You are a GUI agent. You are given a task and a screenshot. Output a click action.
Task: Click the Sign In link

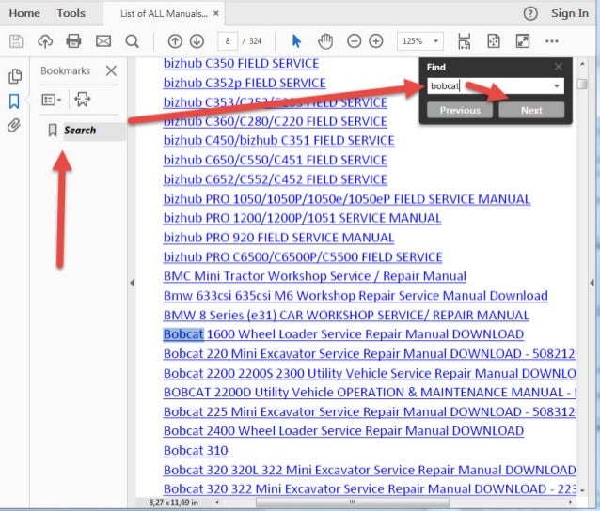pos(570,13)
